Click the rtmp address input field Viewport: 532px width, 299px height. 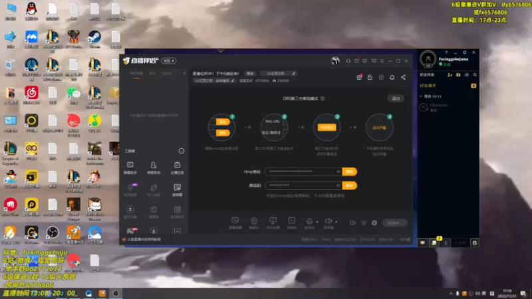click(x=303, y=171)
